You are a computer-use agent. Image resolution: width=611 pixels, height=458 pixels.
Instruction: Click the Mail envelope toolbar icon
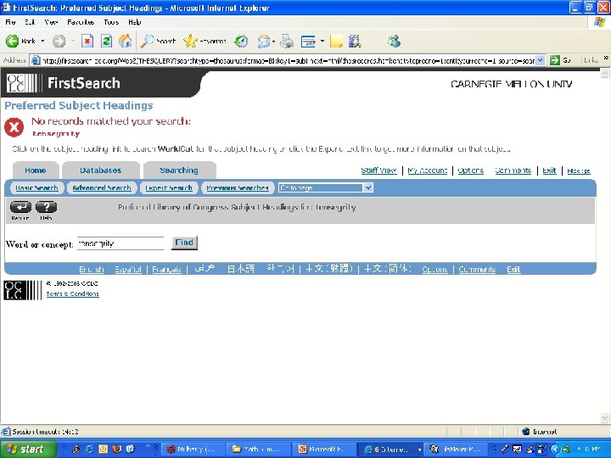coord(264,41)
